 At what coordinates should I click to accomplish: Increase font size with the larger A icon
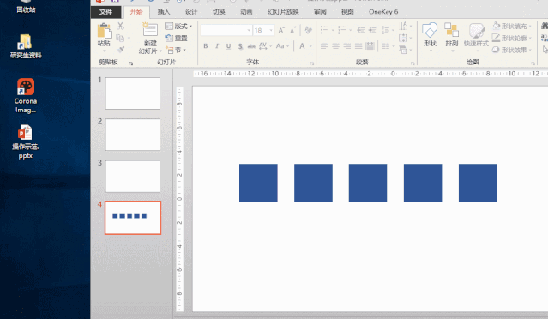click(281, 30)
